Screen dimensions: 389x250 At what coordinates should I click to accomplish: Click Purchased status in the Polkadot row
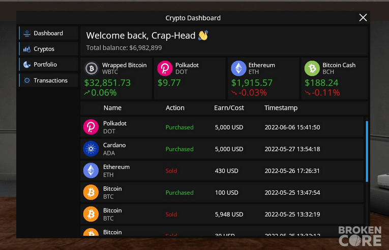pos(179,127)
